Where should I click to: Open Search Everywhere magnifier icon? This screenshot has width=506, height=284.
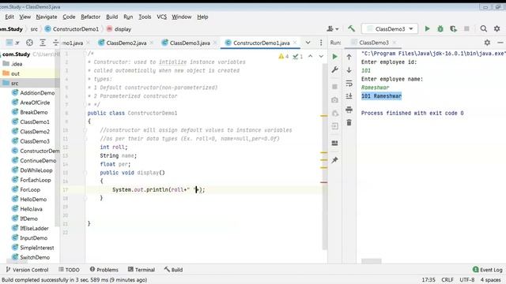tap(483, 29)
